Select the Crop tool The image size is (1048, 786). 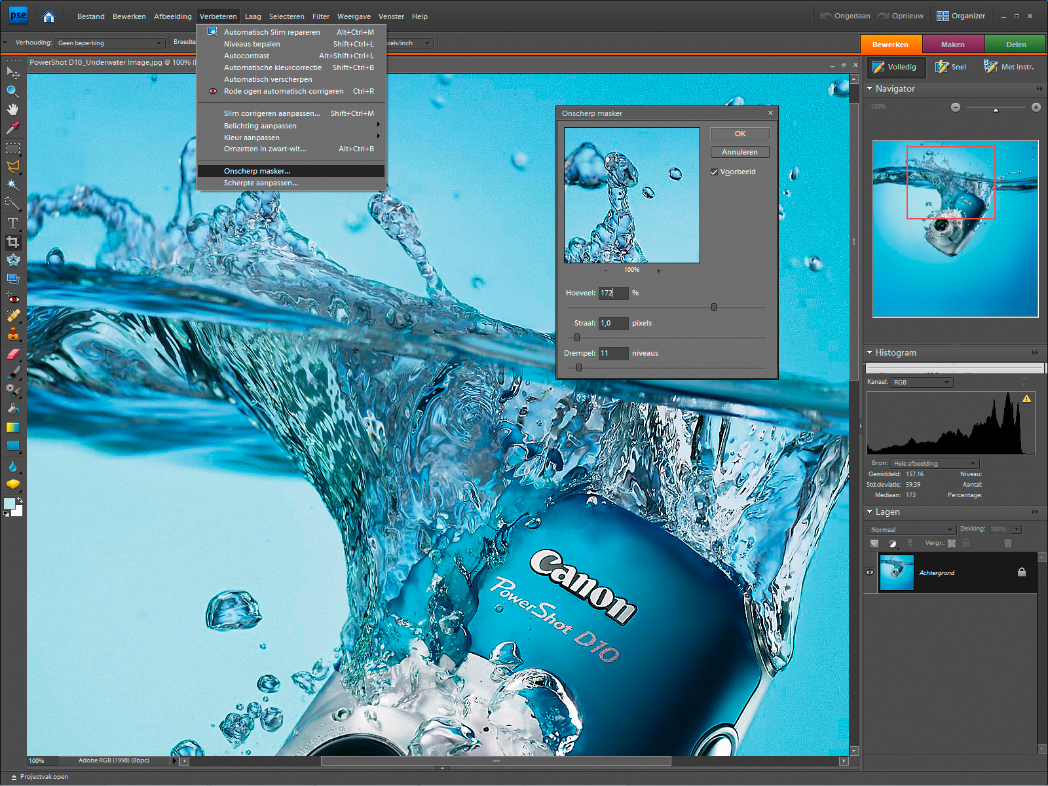[12, 242]
